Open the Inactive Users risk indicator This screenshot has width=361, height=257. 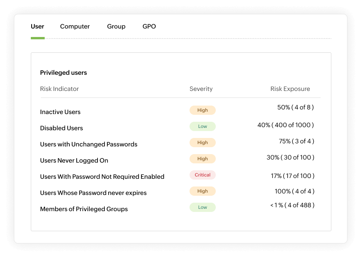pyautogui.click(x=60, y=112)
